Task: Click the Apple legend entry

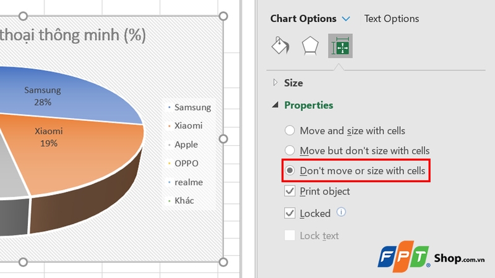Action: point(186,145)
